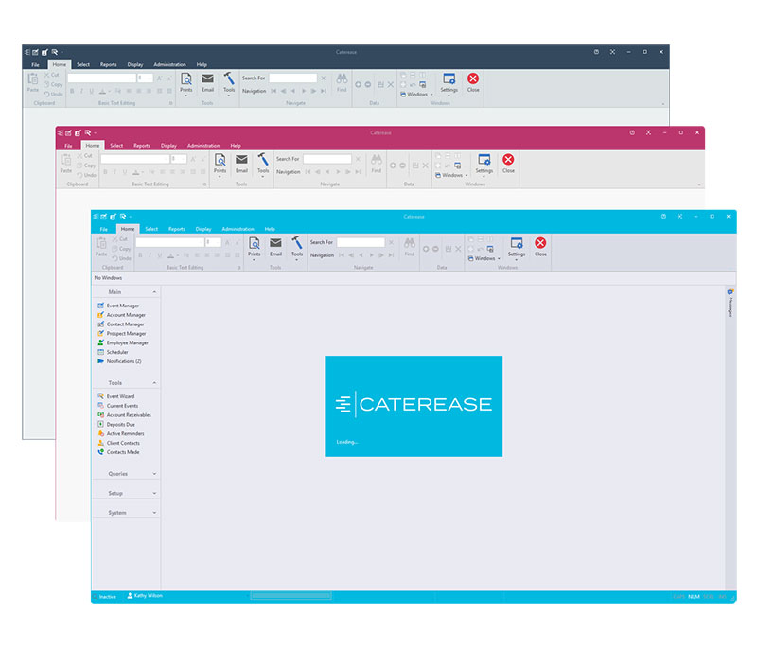757x648 pixels.
Task: Open the Windows dropdown in the dark gray window
Action: 416,94
